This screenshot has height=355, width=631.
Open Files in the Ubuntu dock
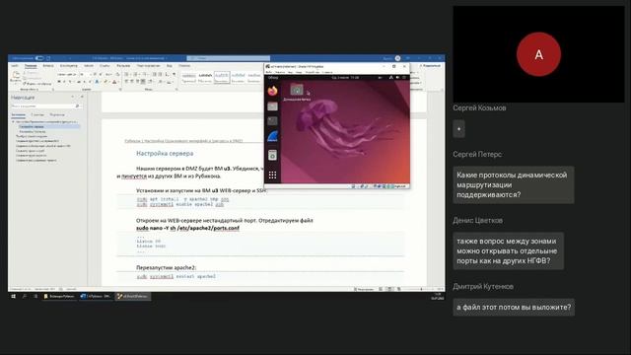[x=272, y=106]
